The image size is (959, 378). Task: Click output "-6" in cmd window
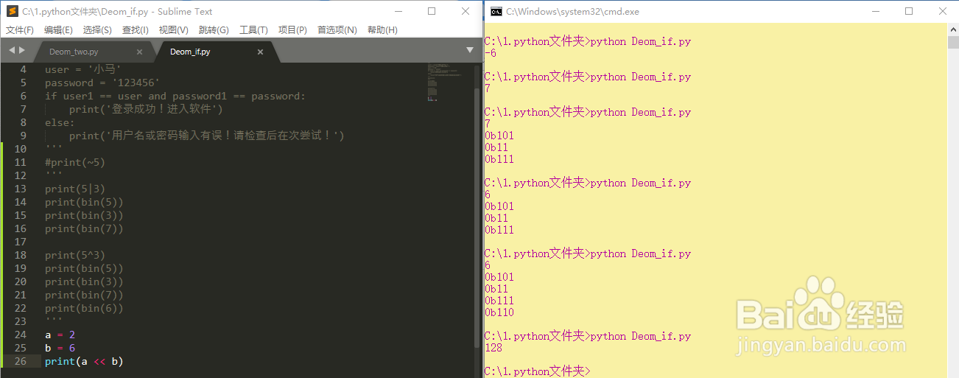[491, 53]
